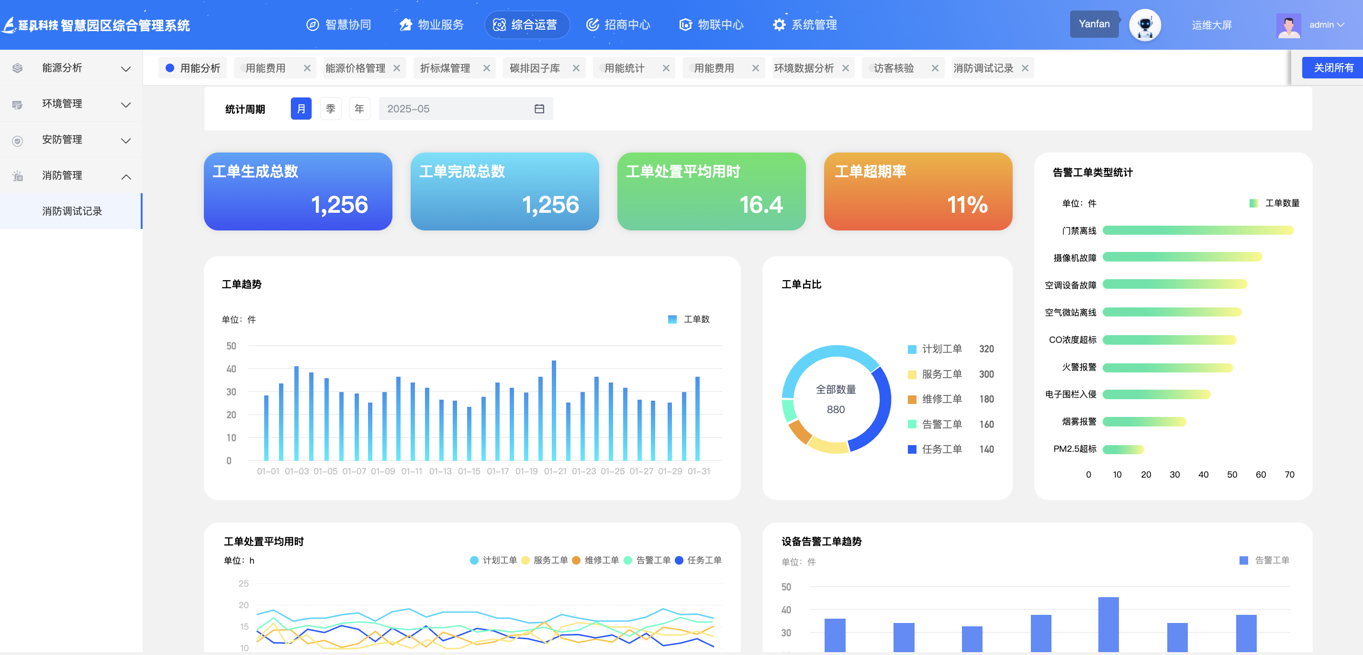Toggle 计划工单 legend swatch in 工单占比
The image size is (1363, 655).
pos(912,349)
